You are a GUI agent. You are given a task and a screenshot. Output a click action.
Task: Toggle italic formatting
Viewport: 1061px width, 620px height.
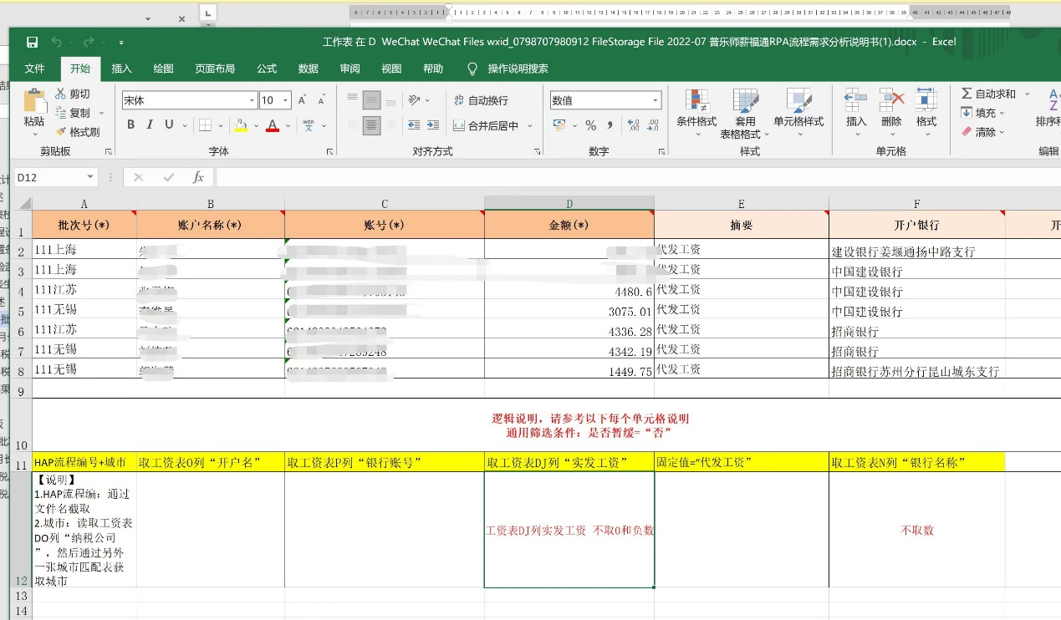(x=150, y=125)
